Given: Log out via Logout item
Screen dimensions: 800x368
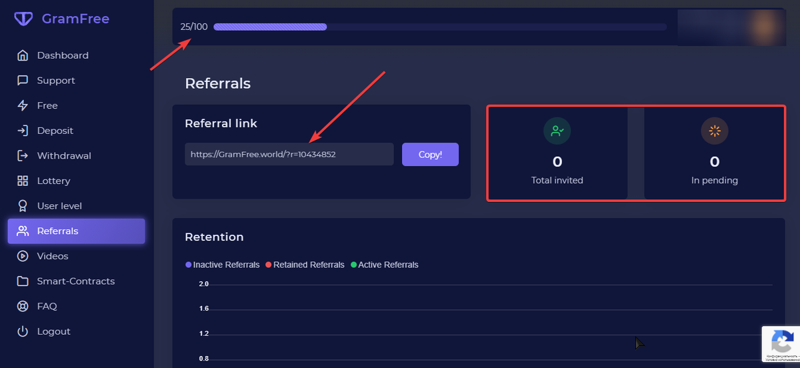Looking at the screenshot, I should [x=76, y=331].
